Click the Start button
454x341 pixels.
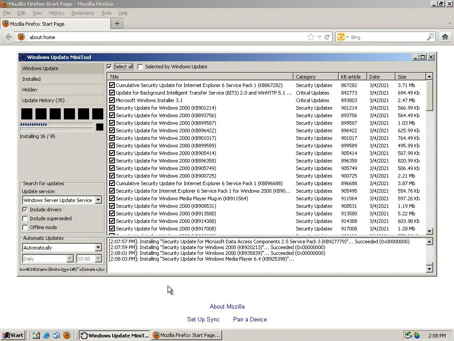pyautogui.click(x=13, y=335)
